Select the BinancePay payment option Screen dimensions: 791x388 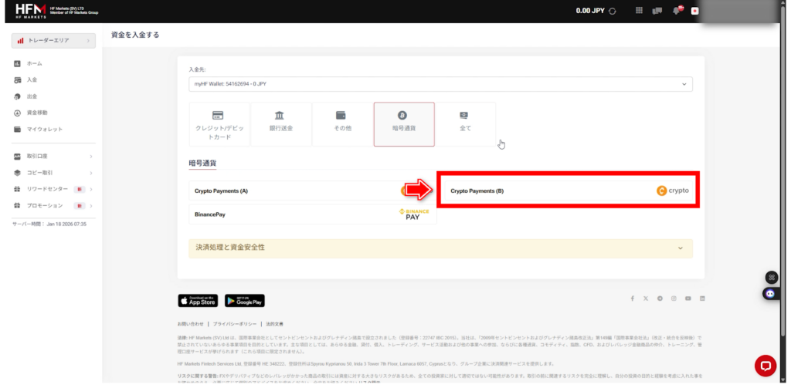coord(312,214)
